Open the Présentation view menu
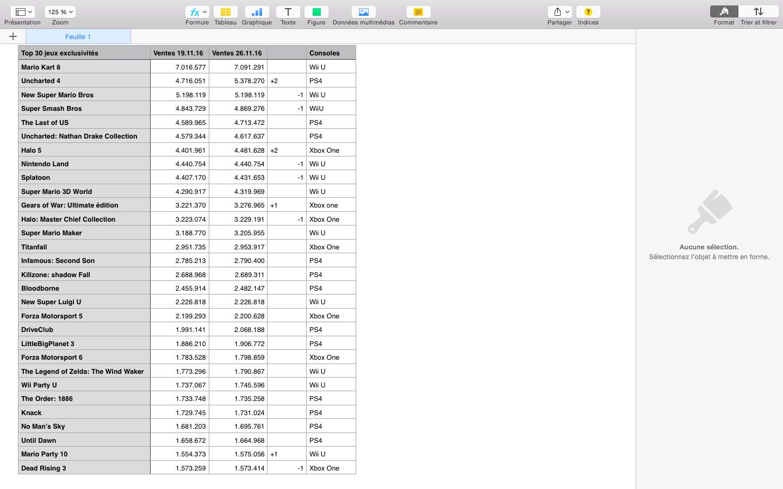Viewport: 783px width, 489px height. coord(22,12)
